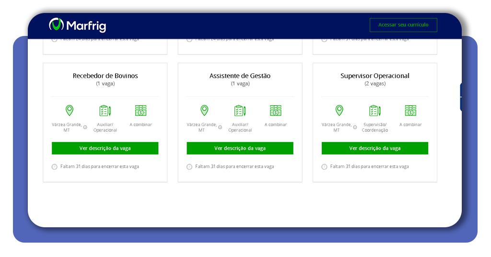
Task: Click checklist icon in Recebedor de Bovinos card
Action: pyautogui.click(x=105, y=111)
